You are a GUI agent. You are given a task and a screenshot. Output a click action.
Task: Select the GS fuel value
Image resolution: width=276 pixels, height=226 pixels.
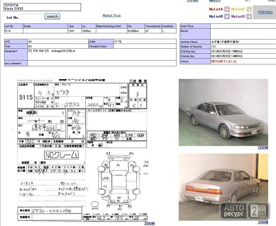(x=30, y=46)
